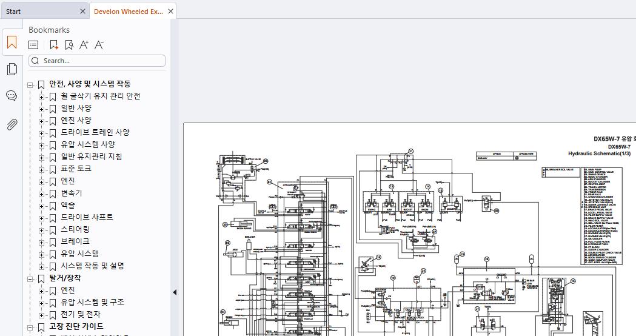Switch to the Start tab

[x=44, y=12]
